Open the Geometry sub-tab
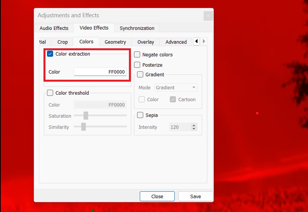Viewport: 308px width, 212px height. [x=115, y=42]
